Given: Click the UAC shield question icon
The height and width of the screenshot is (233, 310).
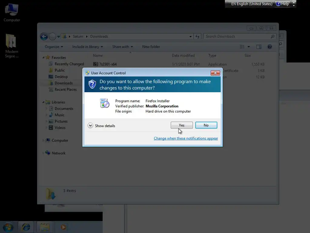Looking at the screenshot, I should point(92,84).
